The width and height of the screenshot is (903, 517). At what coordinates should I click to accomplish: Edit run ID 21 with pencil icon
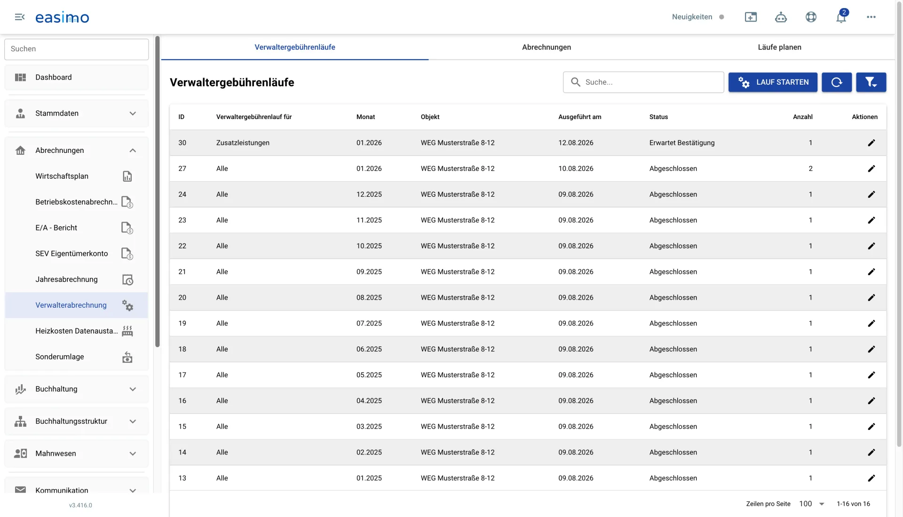point(871,272)
